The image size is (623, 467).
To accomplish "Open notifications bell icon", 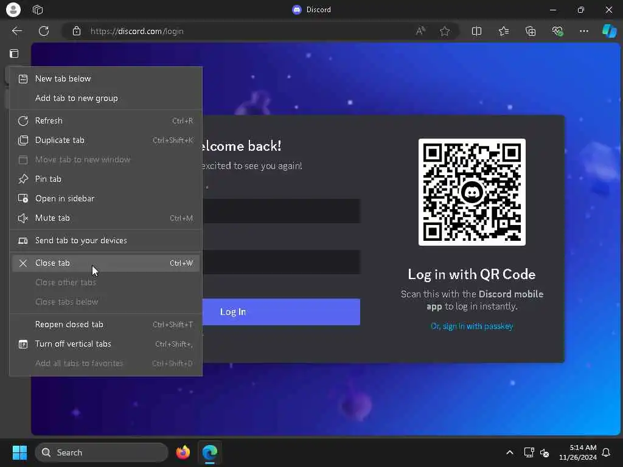I will click(x=606, y=452).
